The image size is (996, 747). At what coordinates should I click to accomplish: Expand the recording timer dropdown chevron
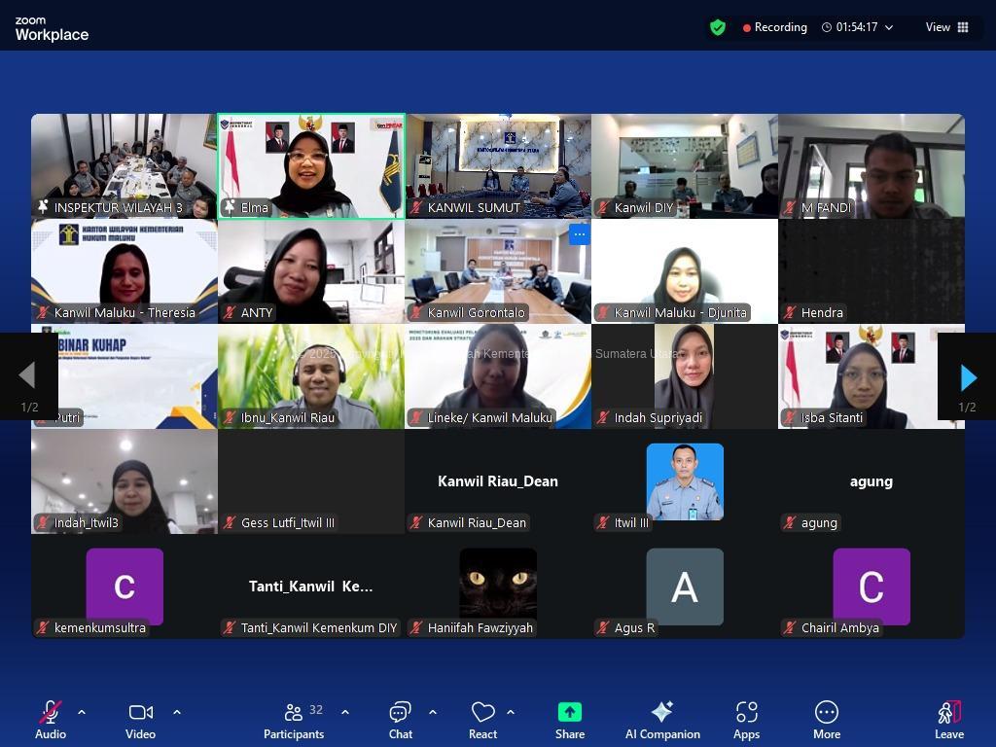(x=889, y=27)
